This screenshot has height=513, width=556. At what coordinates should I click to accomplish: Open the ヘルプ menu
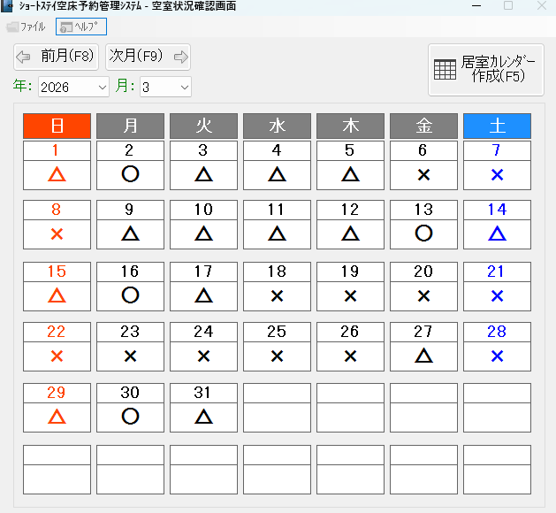click(x=81, y=27)
